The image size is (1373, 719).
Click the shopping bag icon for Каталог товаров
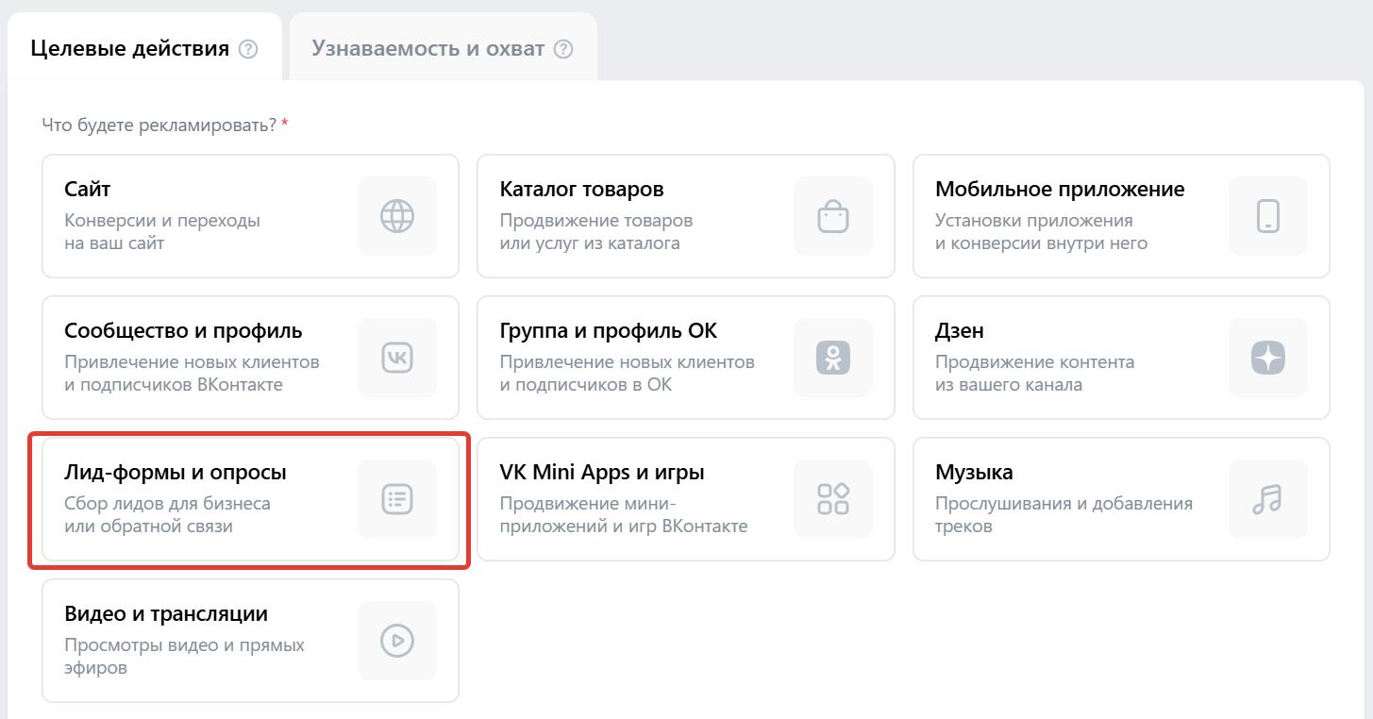832,216
